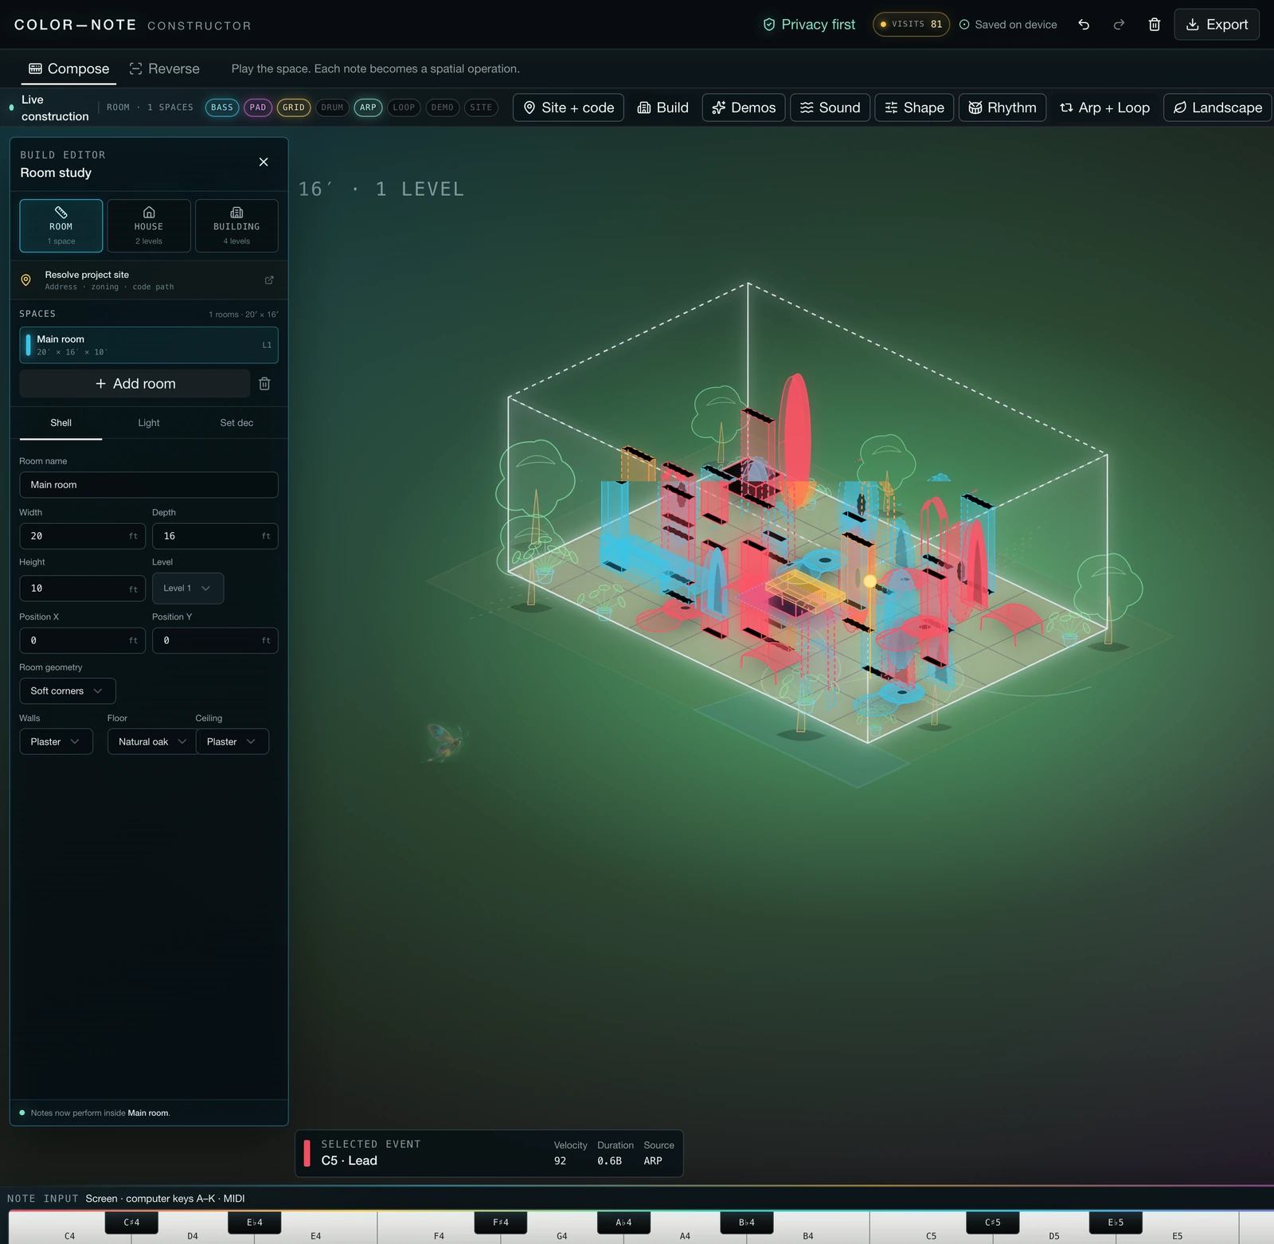Image resolution: width=1274 pixels, height=1244 pixels.
Task: Switch to the Set dec tab
Action: 236,423
